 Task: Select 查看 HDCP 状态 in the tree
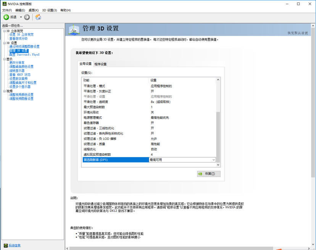coord(20,75)
